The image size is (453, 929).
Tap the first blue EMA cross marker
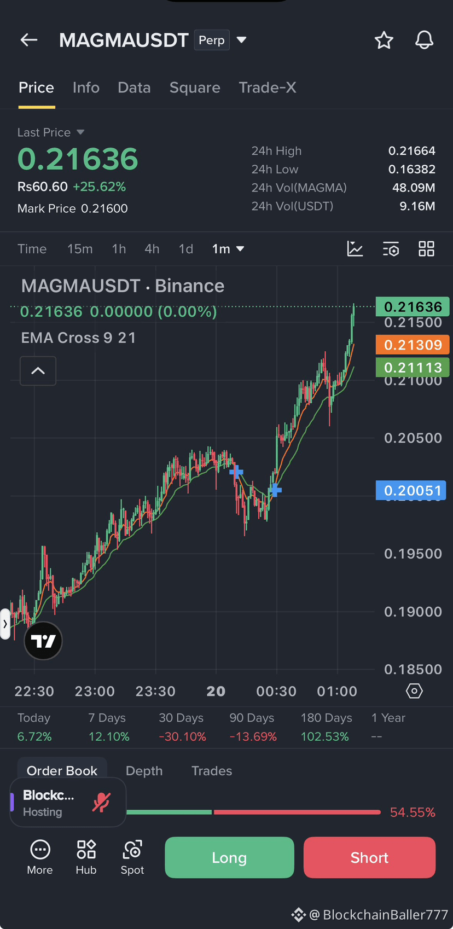click(x=236, y=472)
